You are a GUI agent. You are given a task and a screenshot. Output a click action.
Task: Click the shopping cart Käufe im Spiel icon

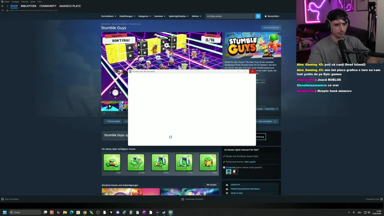227,193
